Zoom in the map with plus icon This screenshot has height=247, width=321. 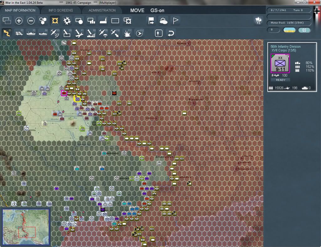[19, 21]
